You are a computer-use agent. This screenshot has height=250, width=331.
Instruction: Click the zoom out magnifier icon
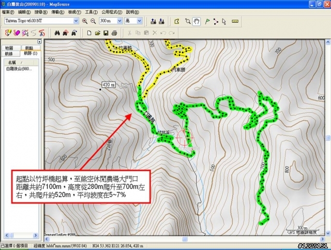point(93,21)
